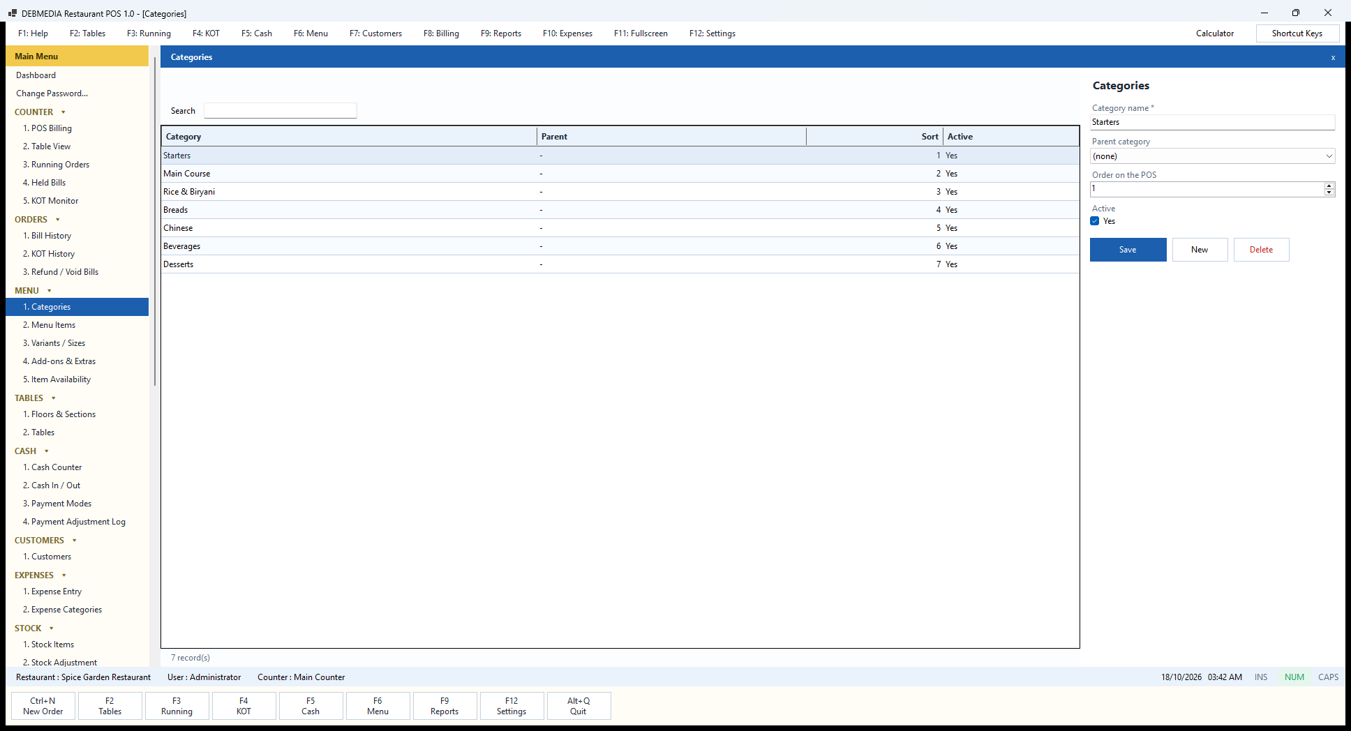Decrease Order on the POS value
Image resolution: width=1351 pixels, height=731 pixels.
[x=1329, y=193]
